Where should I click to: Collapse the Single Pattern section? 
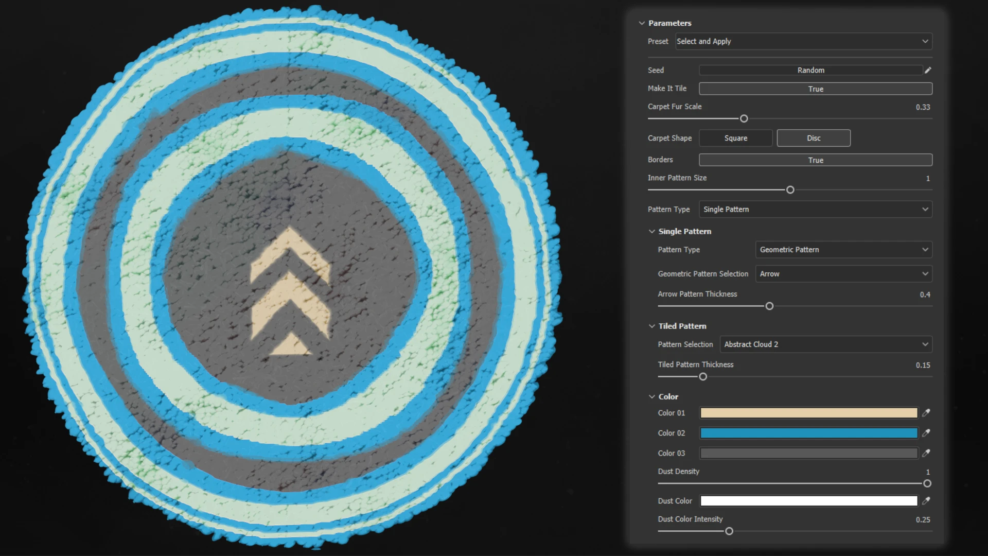(x=652, y=232)
